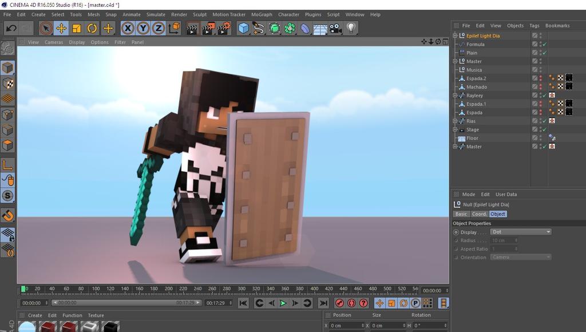586x332 pixels.
Task: Open the Orientation Camera dropdown
Action: tap(521, 257)
